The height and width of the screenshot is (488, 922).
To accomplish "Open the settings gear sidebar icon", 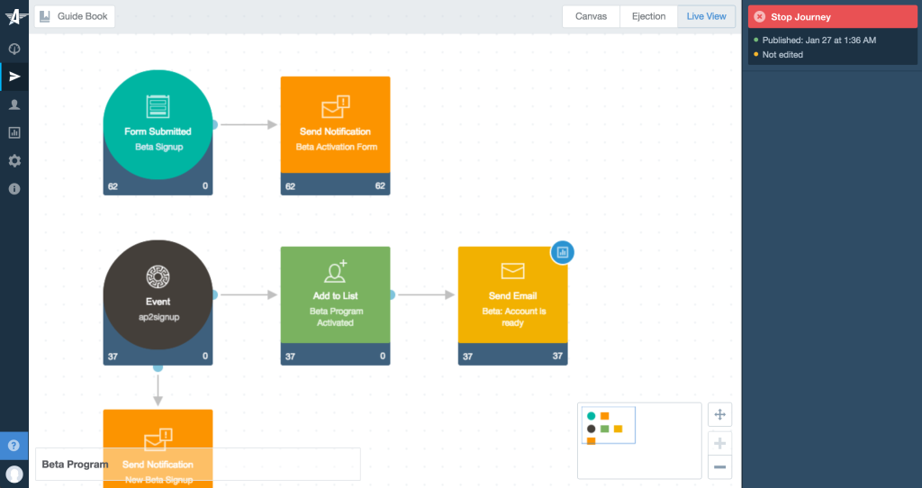I will point(14,160).
